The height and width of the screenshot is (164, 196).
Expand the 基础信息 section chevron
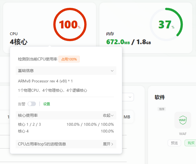[x=112, y=71]
